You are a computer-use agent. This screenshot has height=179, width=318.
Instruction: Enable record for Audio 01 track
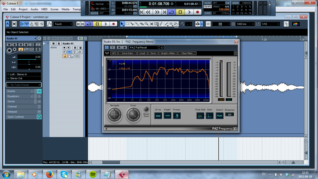tap(64, 48)
